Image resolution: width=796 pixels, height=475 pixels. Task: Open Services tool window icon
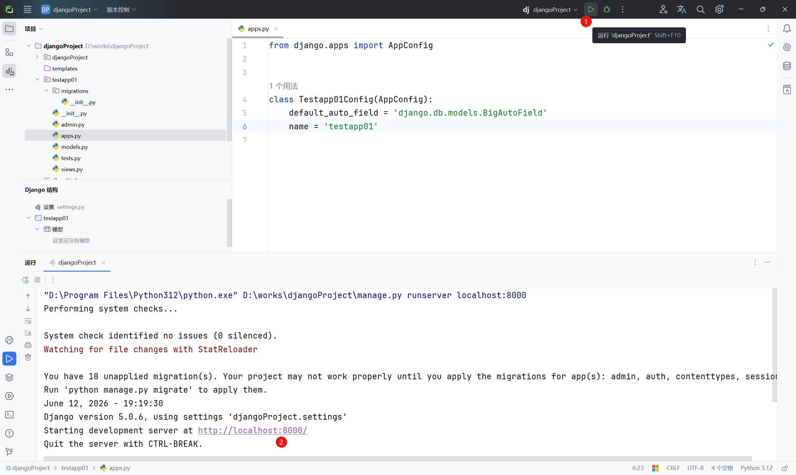coord(9,396)
